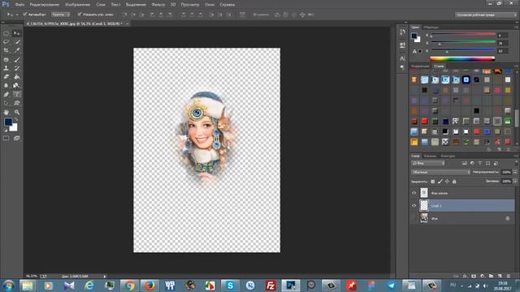Create new adjustment layer from the Layers panel
Viewport: 520px width, 292px height.
click(x=482, y=276)
